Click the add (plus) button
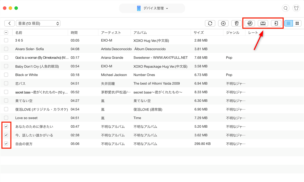Screen dimensions: 304x182 [x=223, y=23]
